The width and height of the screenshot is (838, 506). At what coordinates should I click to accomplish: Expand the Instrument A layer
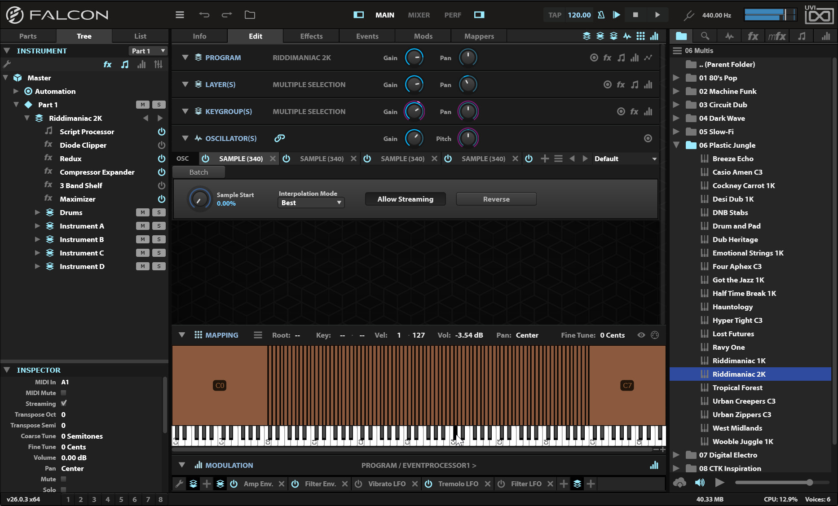coord(38,226)
